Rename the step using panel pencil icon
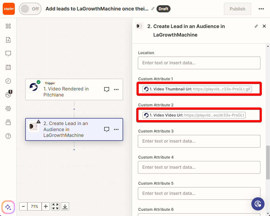Viewport: 270px width, 216px height. click(256, 26)
